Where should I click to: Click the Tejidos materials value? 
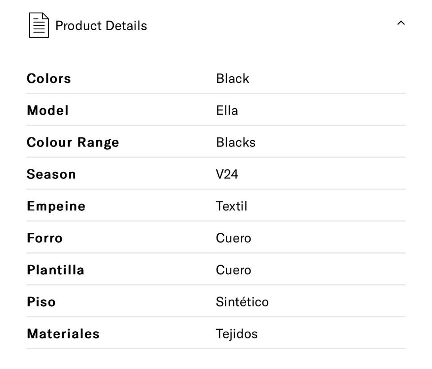[237, 334]
